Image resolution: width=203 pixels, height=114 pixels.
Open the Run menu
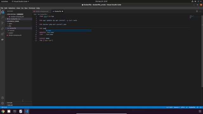[x=26, y=8]
